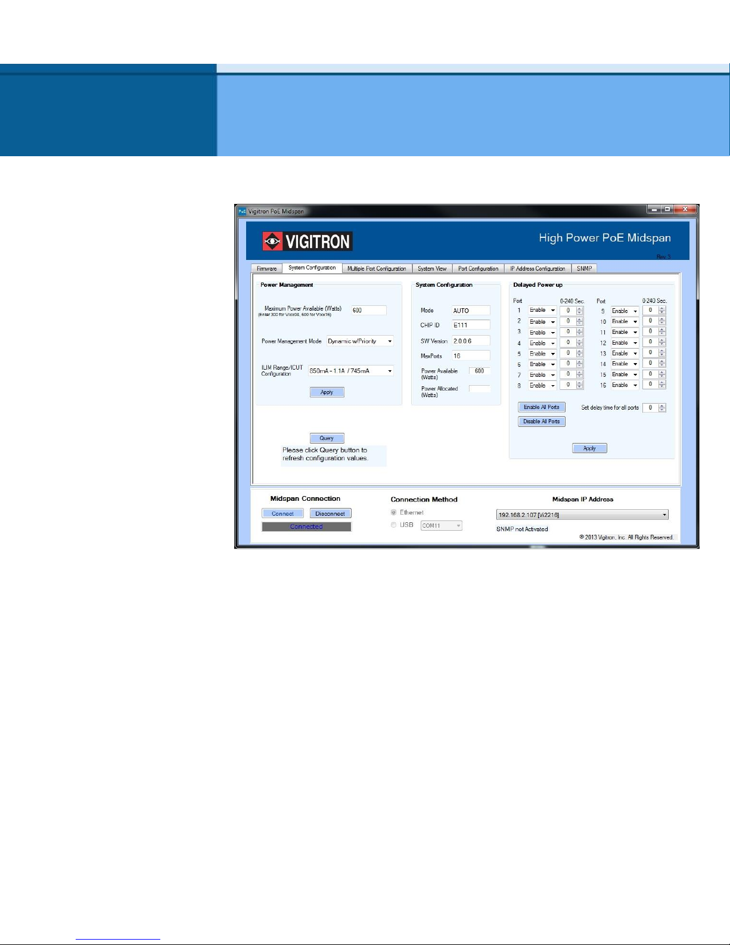Viewport: 730px width, 945px height.
Task: Open the Enable dropdown for port 4
Action: coord(542,343)
